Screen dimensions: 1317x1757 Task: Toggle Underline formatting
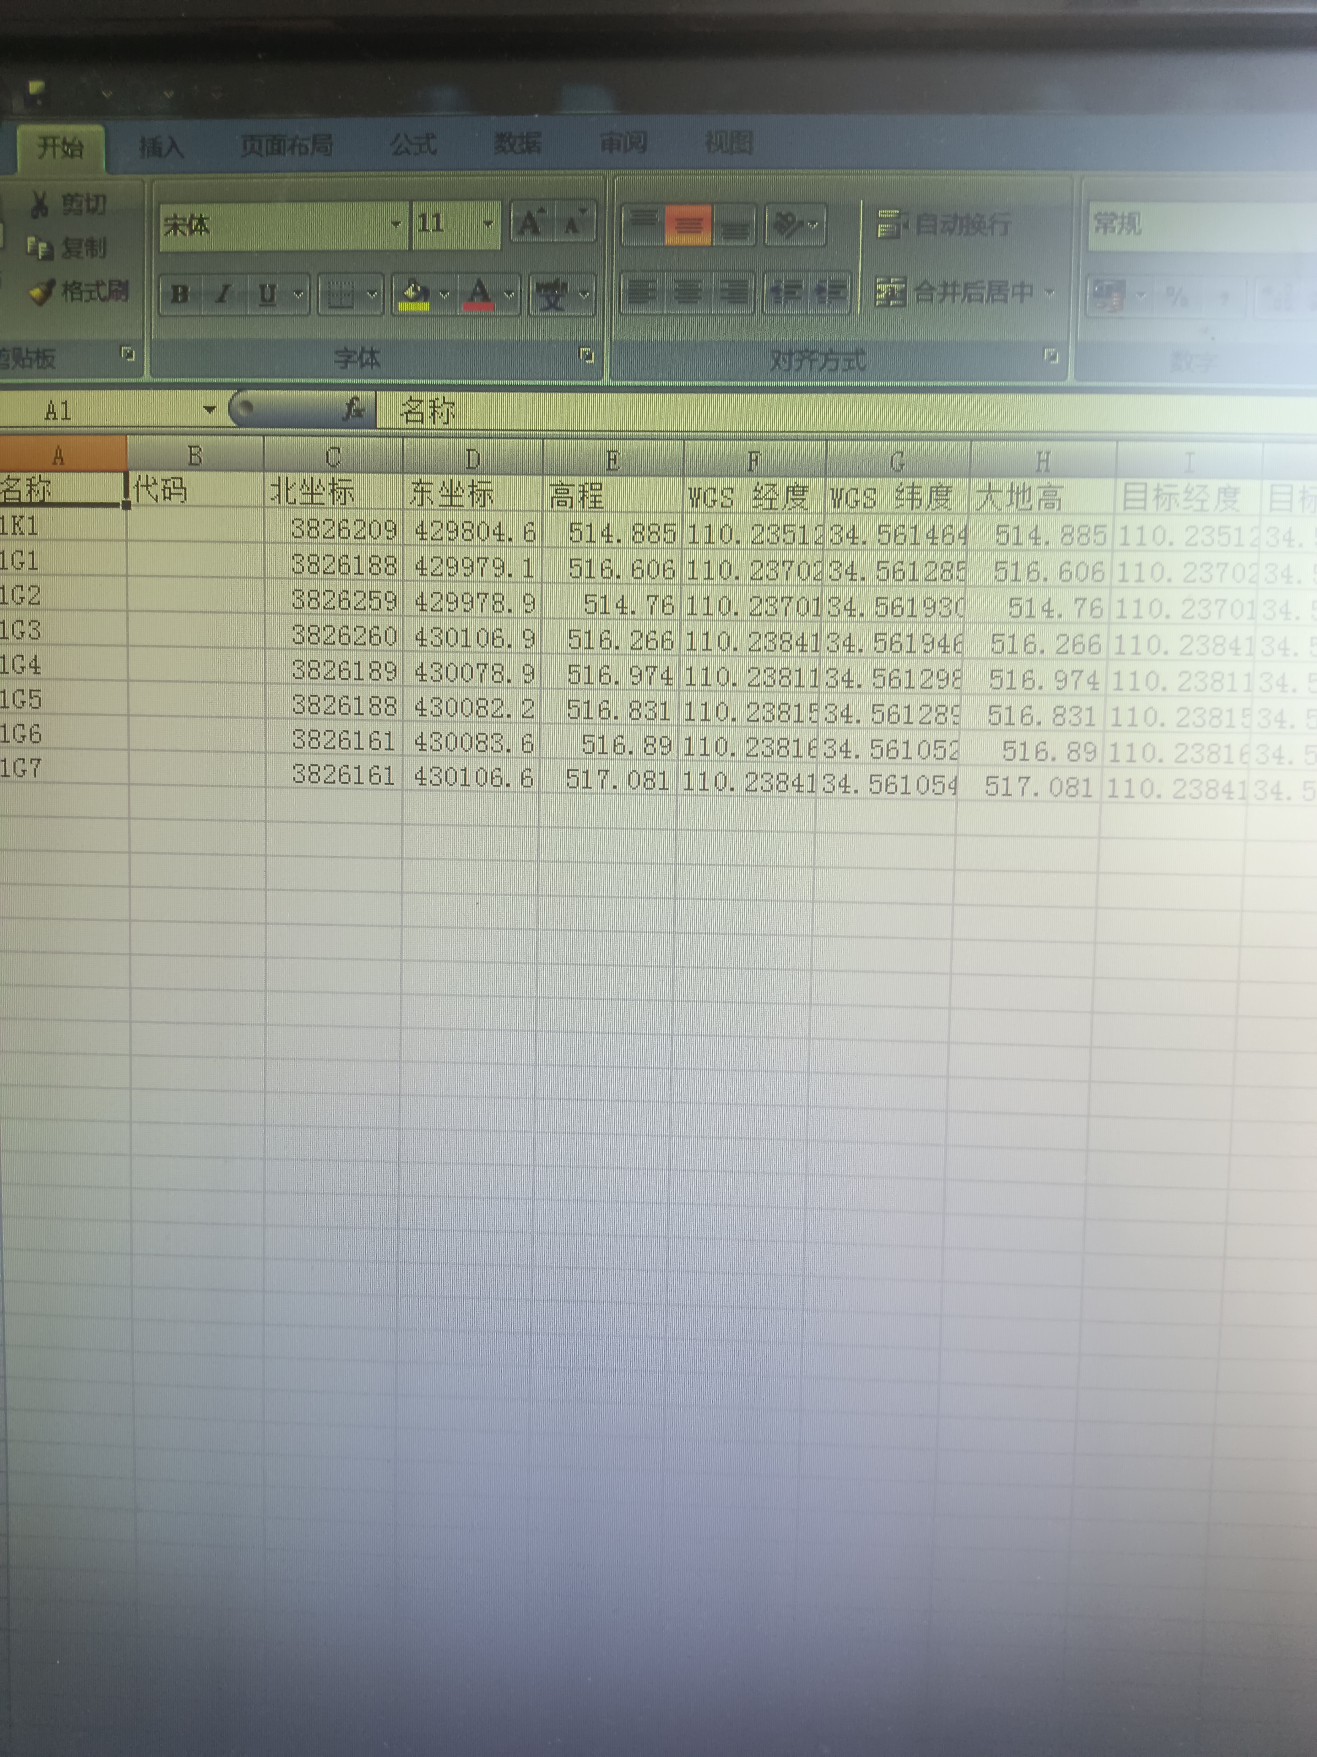(268, 295)
